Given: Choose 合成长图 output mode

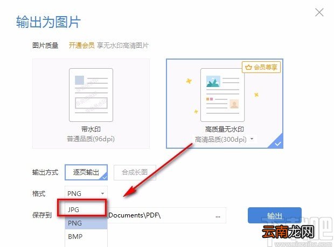Looking at the screenshot, I should point(135,172).
